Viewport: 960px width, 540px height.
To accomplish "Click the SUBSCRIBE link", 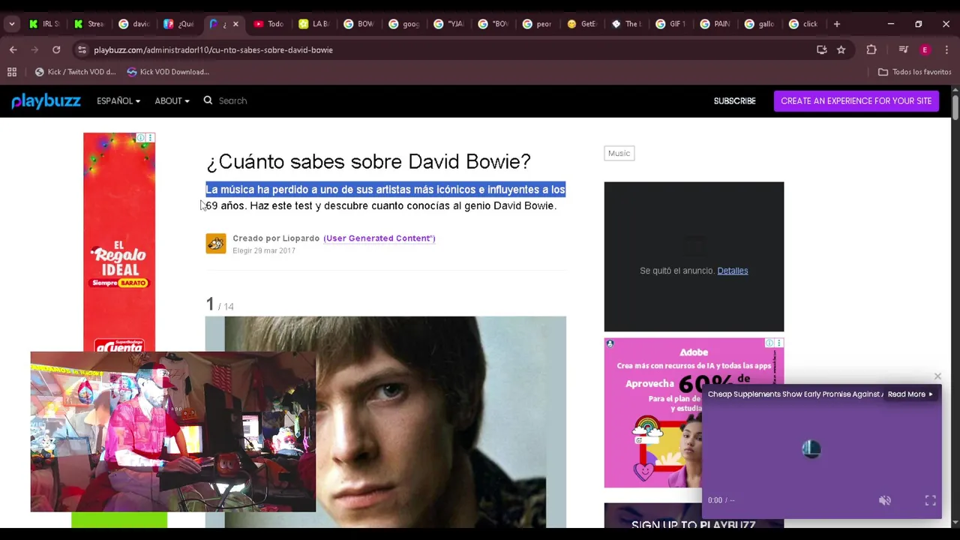I will pos(734,100).
